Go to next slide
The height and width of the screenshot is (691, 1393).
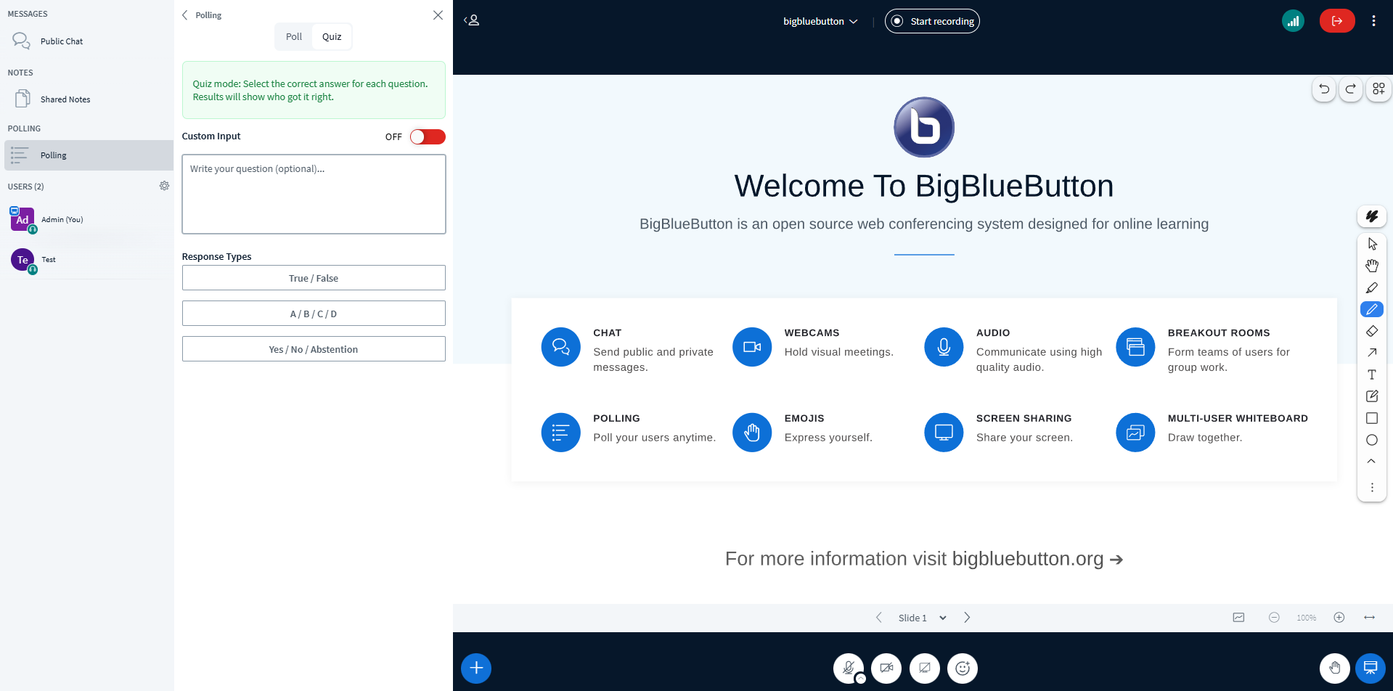pyautogui.click(x=967, y=618)
